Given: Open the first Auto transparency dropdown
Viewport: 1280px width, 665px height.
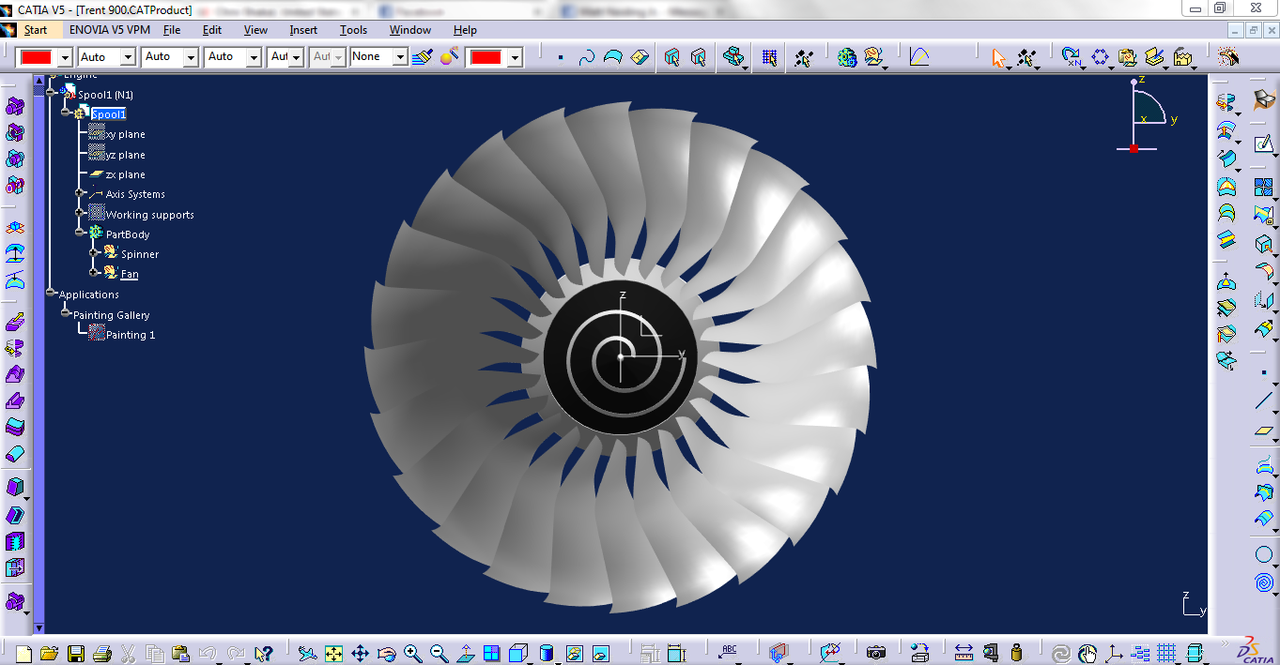Looking at the screenshot, I should click(x=129, y=57).
